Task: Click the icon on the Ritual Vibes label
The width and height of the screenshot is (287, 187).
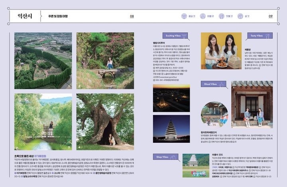Action: tap(222, 84)
